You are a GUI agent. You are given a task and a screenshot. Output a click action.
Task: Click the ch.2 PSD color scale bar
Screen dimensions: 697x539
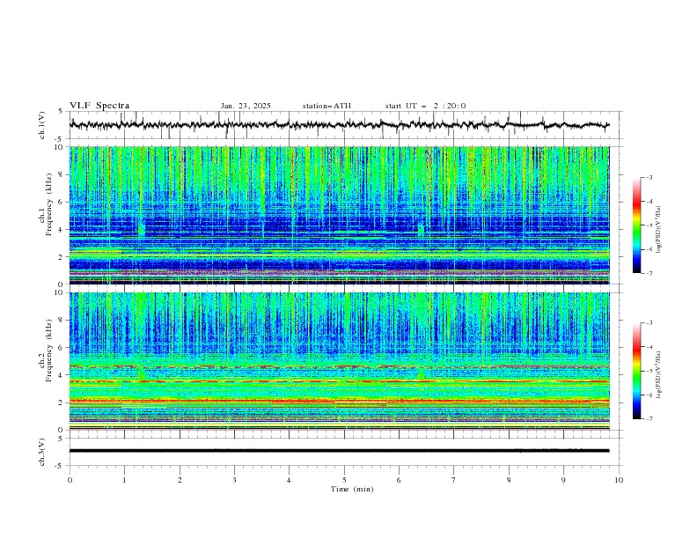point(636,371)
